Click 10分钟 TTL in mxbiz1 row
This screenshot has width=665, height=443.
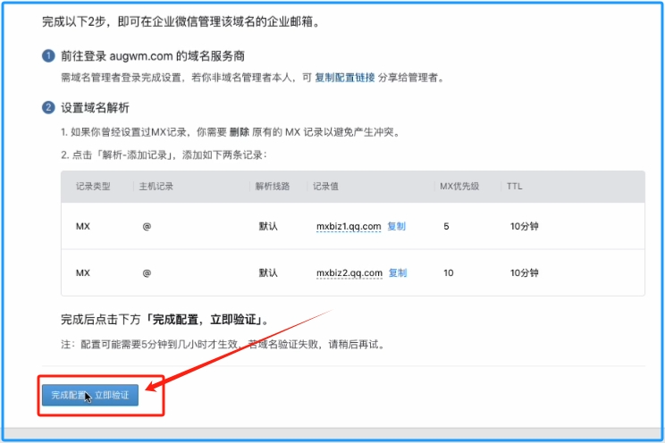pyautogui.click(x=524, y=226)
